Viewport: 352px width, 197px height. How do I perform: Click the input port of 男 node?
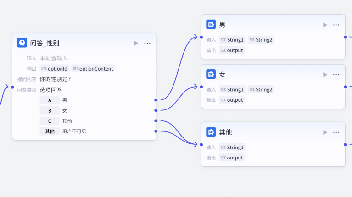tap(201, 37)
